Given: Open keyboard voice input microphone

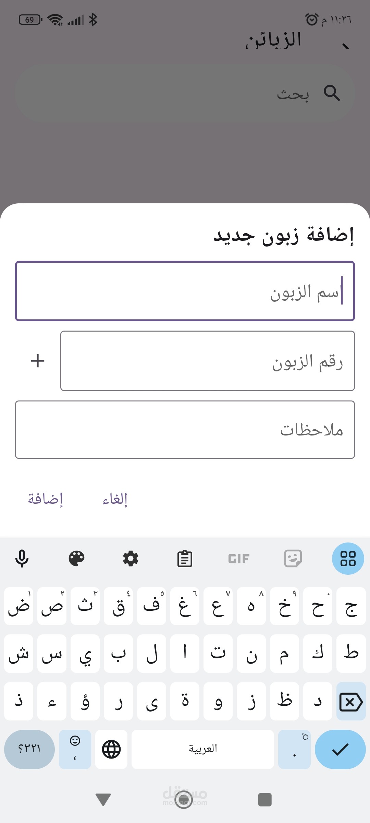Looking at the screenshot, I should (22, 559).
